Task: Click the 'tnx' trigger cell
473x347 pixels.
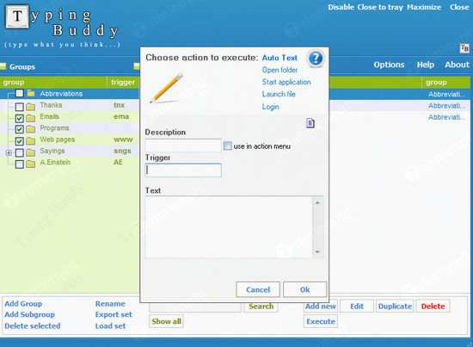Action: pyautogui.click(x=120, y=105)
